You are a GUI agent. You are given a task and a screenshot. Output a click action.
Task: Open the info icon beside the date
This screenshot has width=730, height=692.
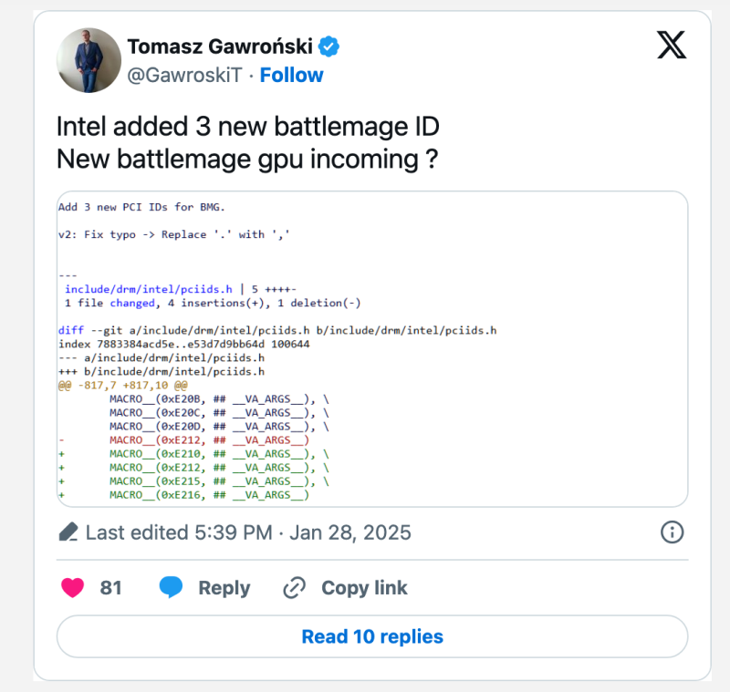(672, 532)
